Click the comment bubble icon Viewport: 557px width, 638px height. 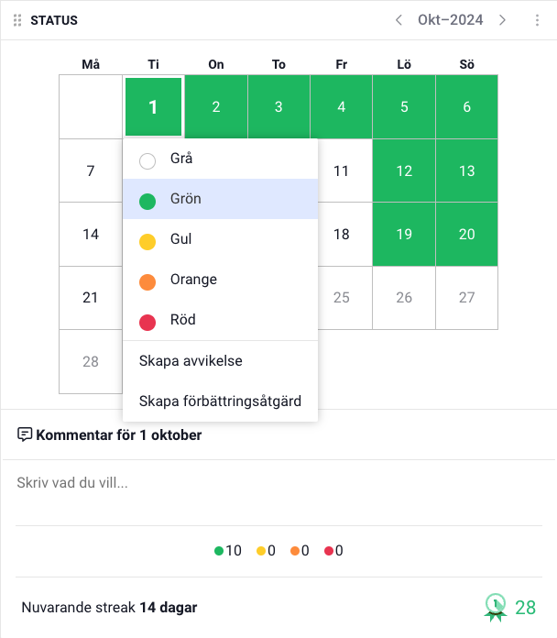click(25, 434)
